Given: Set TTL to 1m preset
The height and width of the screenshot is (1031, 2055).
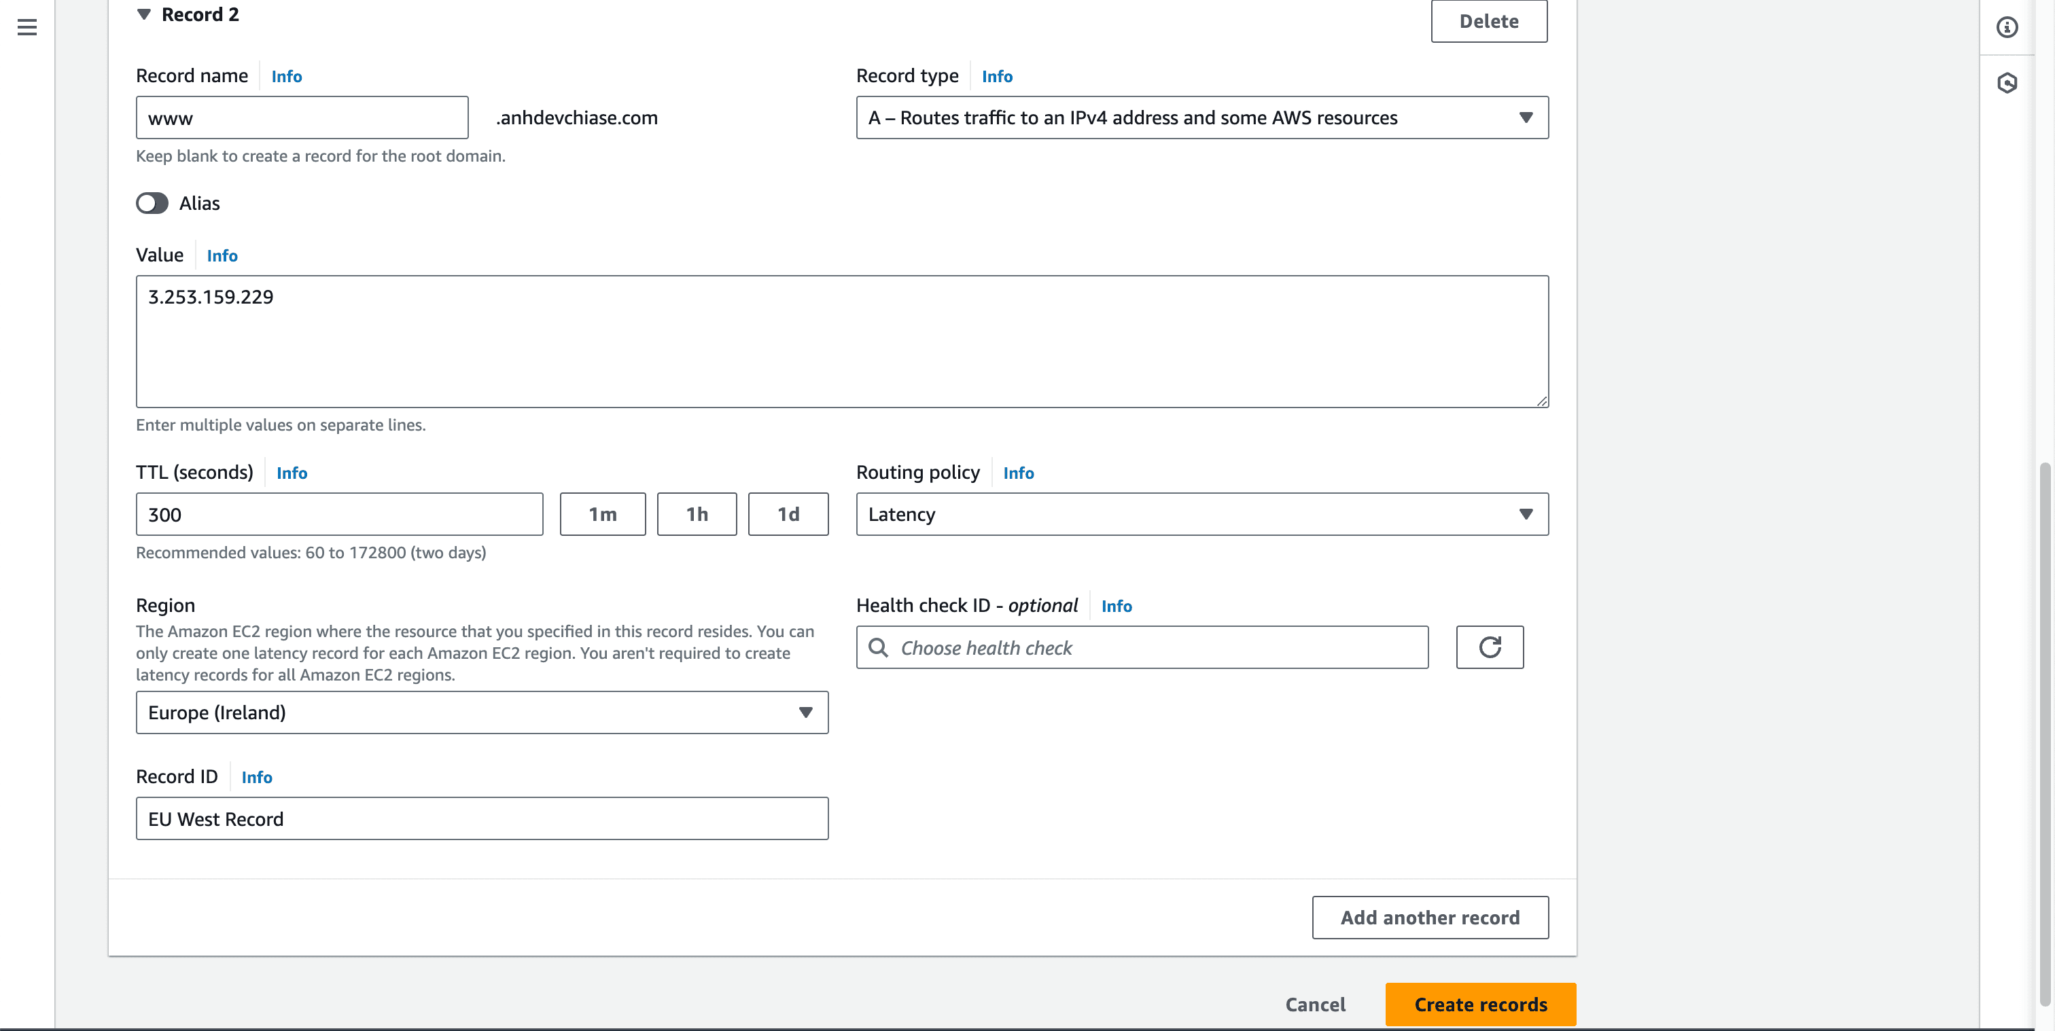Looking at the screenshot, I should [x=602, y=514].
